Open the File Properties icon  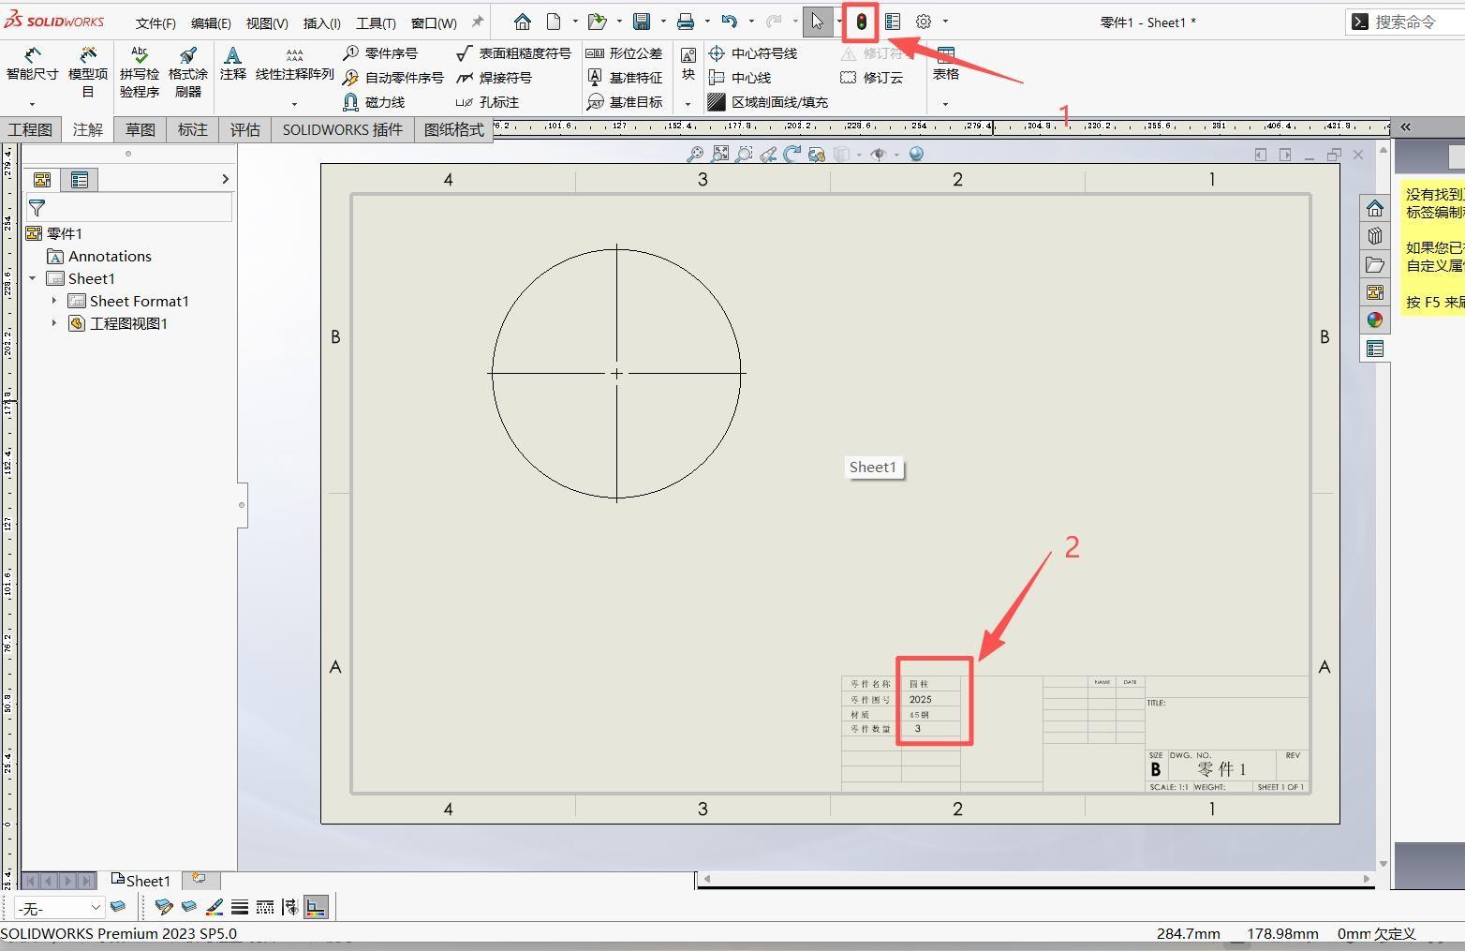[x=893, y=22]
